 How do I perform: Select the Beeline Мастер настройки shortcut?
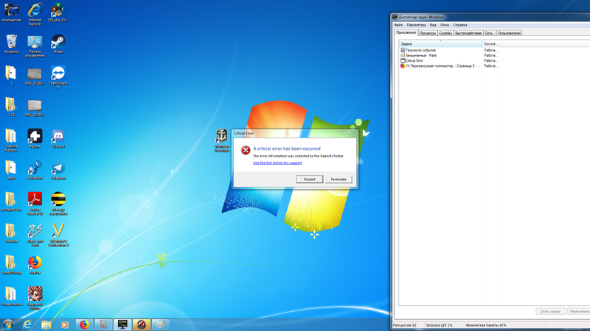(58, 204)
